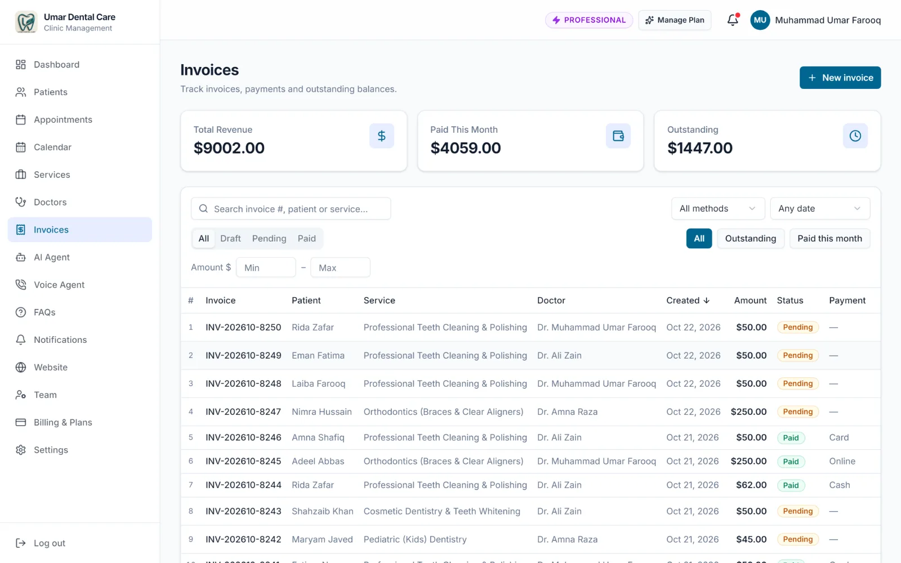The image size is (901, 563).
Task: Click the MU user avatar
Action: coord(760,20)
